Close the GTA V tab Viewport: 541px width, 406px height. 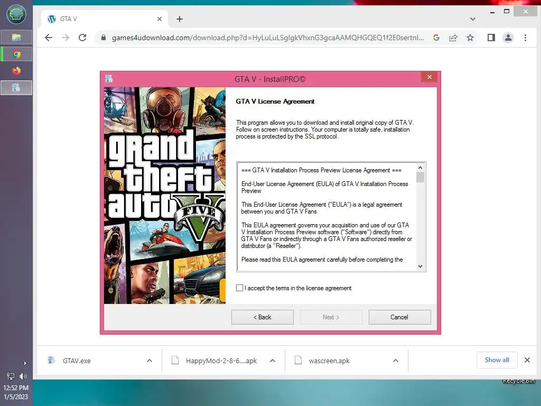click(x=160, y=19)
